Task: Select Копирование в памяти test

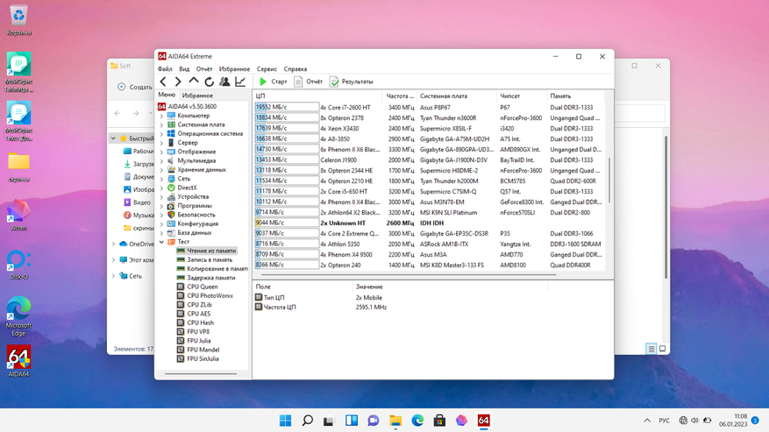Action: [212, 269]
